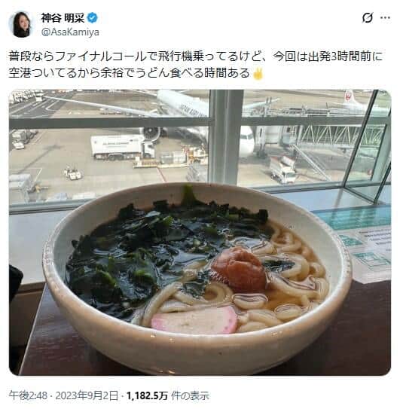Open the three-dot more options menu
Image resolution: width=400 pixels, height=409 pixels.
point(385,18)
